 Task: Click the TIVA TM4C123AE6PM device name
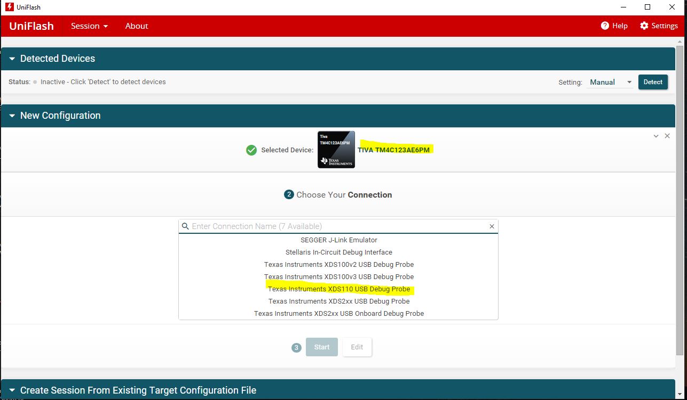[393, 150]
